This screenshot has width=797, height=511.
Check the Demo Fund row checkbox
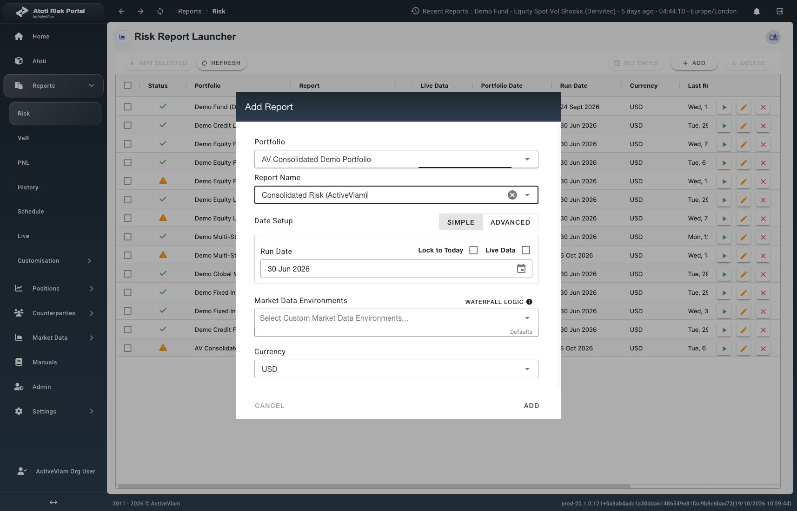pos(128,107)
